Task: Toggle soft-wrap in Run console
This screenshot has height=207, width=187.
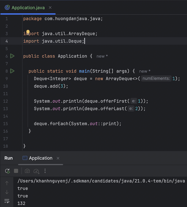Action: coord(7,201)
